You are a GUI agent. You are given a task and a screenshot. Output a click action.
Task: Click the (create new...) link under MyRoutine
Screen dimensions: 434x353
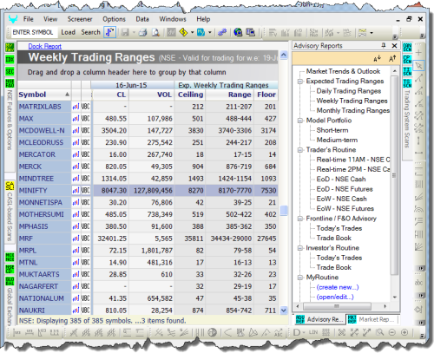tap(338, 287)
